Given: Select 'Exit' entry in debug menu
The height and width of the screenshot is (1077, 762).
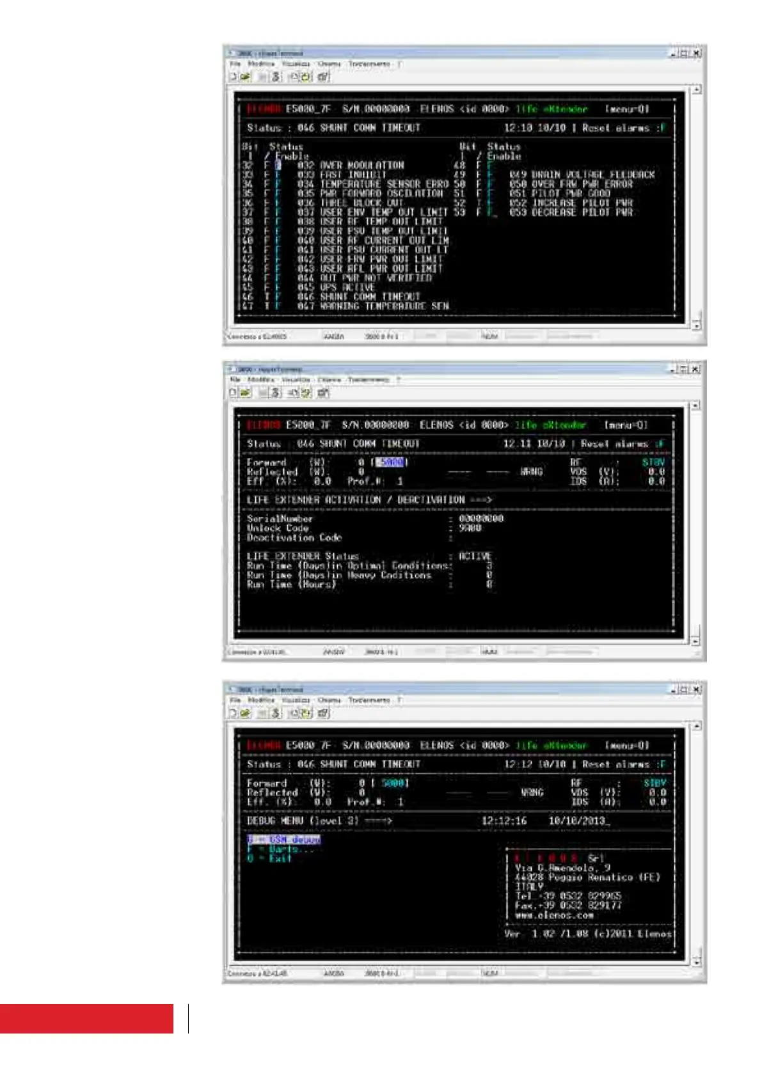Looking at the screenshot, I should pyautogui.click(x=269, y=858).
